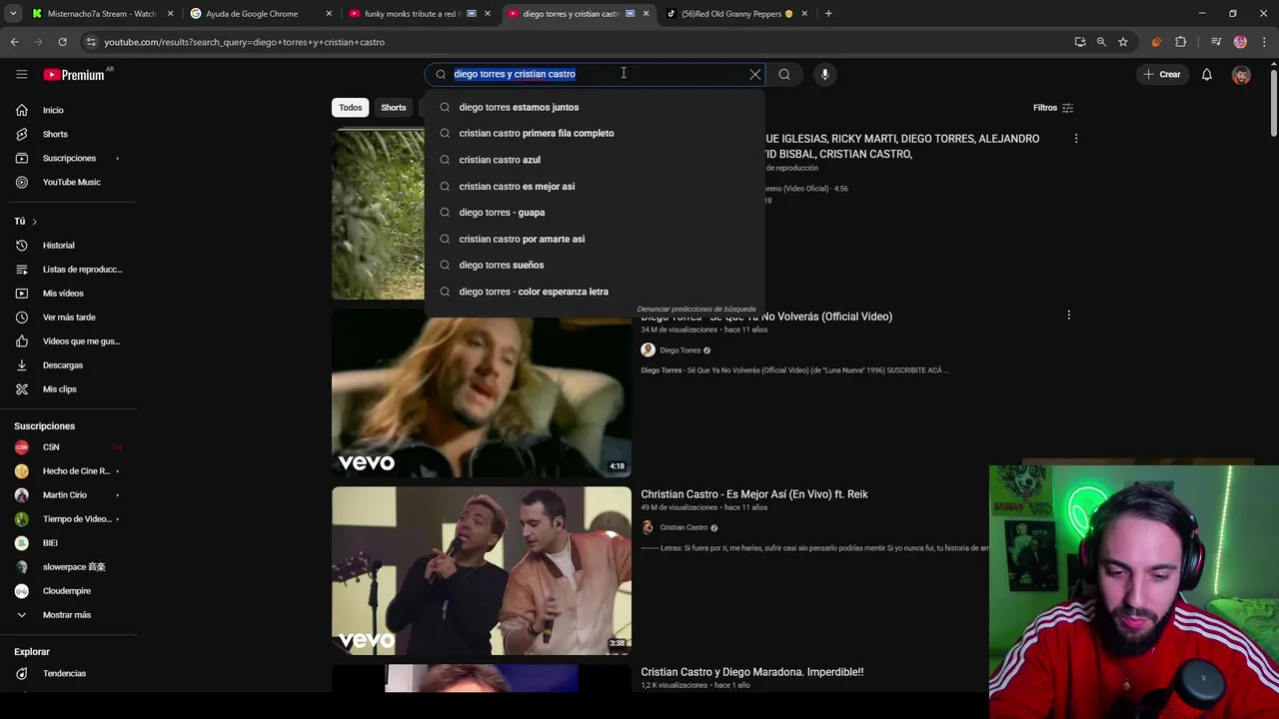The image size is (1279, 719).
Task: Click Denunciar predicciones de búsqueda link
Action: point(695,310)
